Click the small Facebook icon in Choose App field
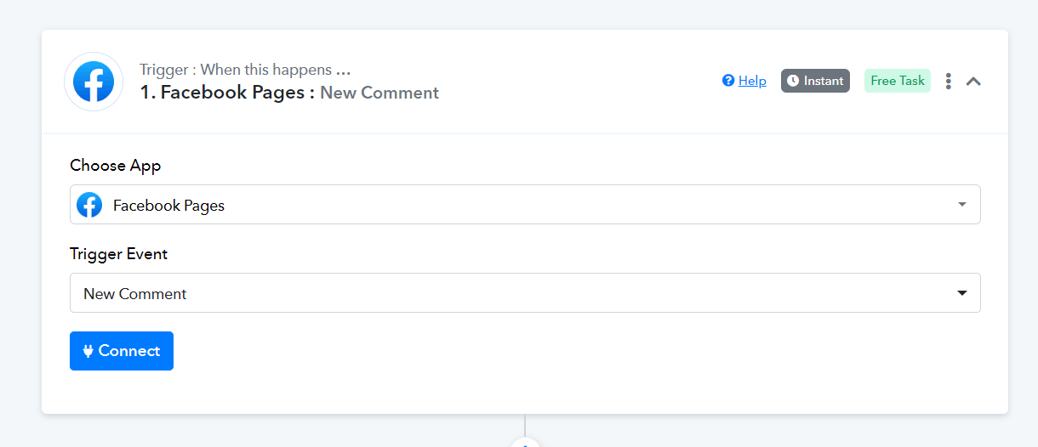 (x=89, y=205)
